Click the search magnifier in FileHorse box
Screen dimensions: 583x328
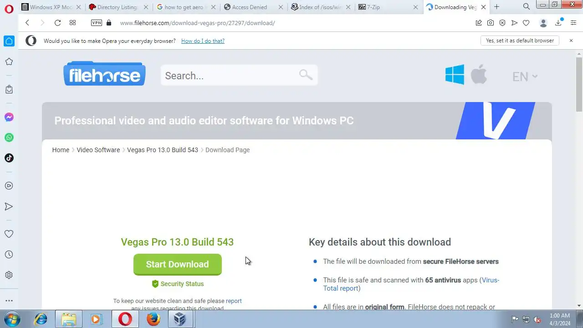pyautogui.click(x=306, y=75)
